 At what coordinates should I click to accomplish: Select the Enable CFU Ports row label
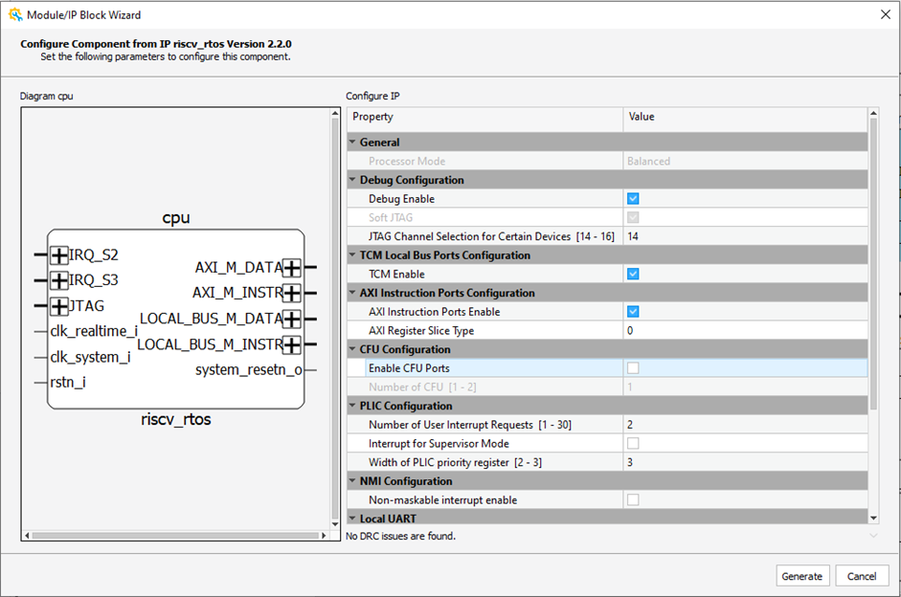409,368
